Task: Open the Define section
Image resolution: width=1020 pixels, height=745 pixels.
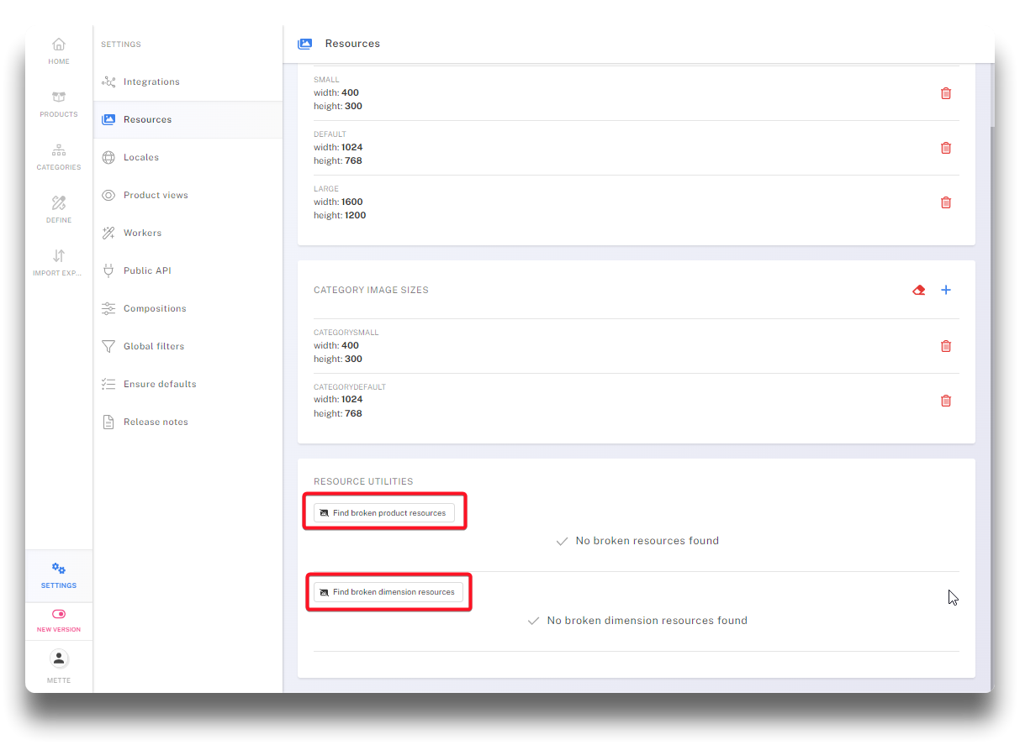Action: pos(59,209)
